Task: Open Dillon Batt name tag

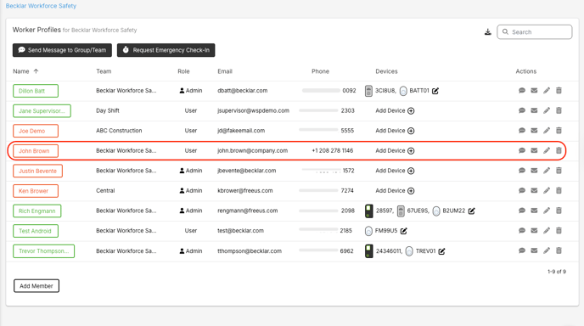Action: (36, 91)
